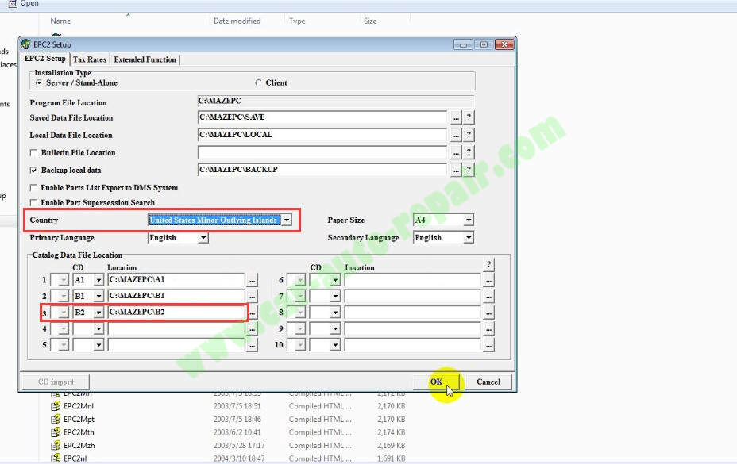Click help button for Bulletin File Location
This screenshot has height=464, width=737.
469,152
